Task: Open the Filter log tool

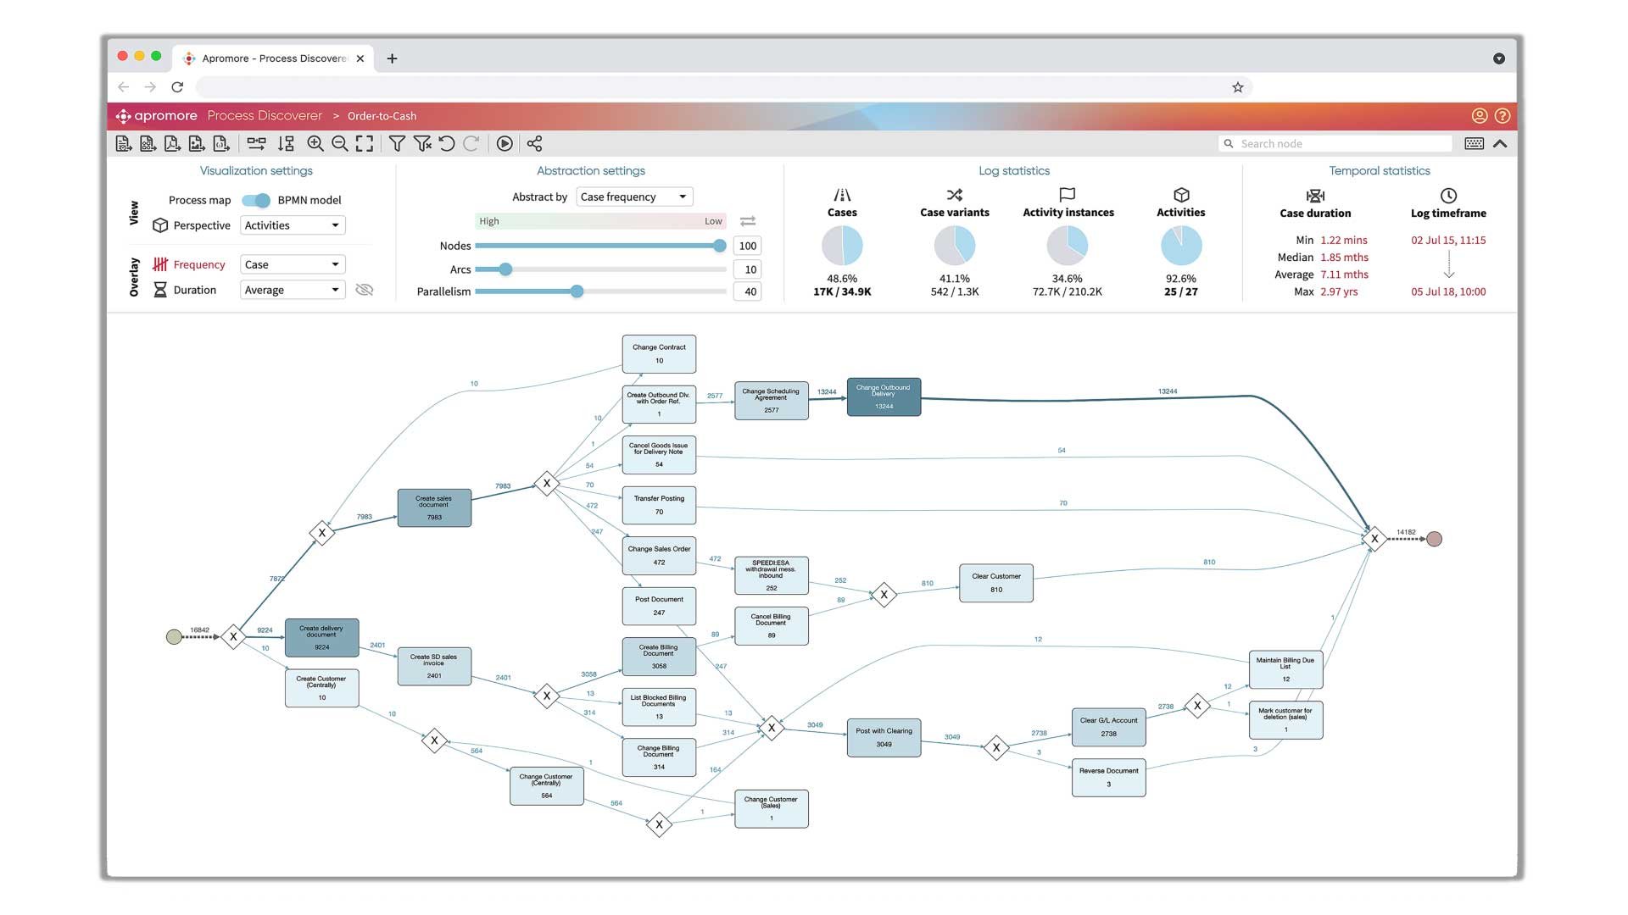Action: point(396,144)
